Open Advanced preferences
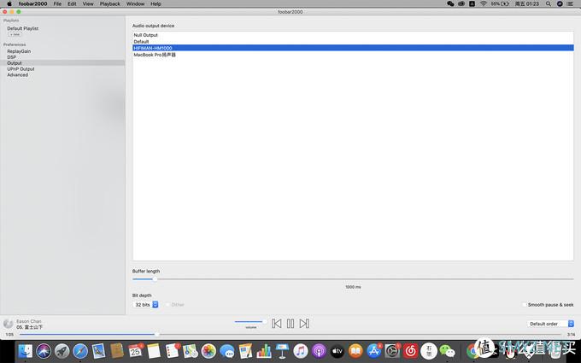This screenshot has width=581, height=363. (x=17, y=75)
